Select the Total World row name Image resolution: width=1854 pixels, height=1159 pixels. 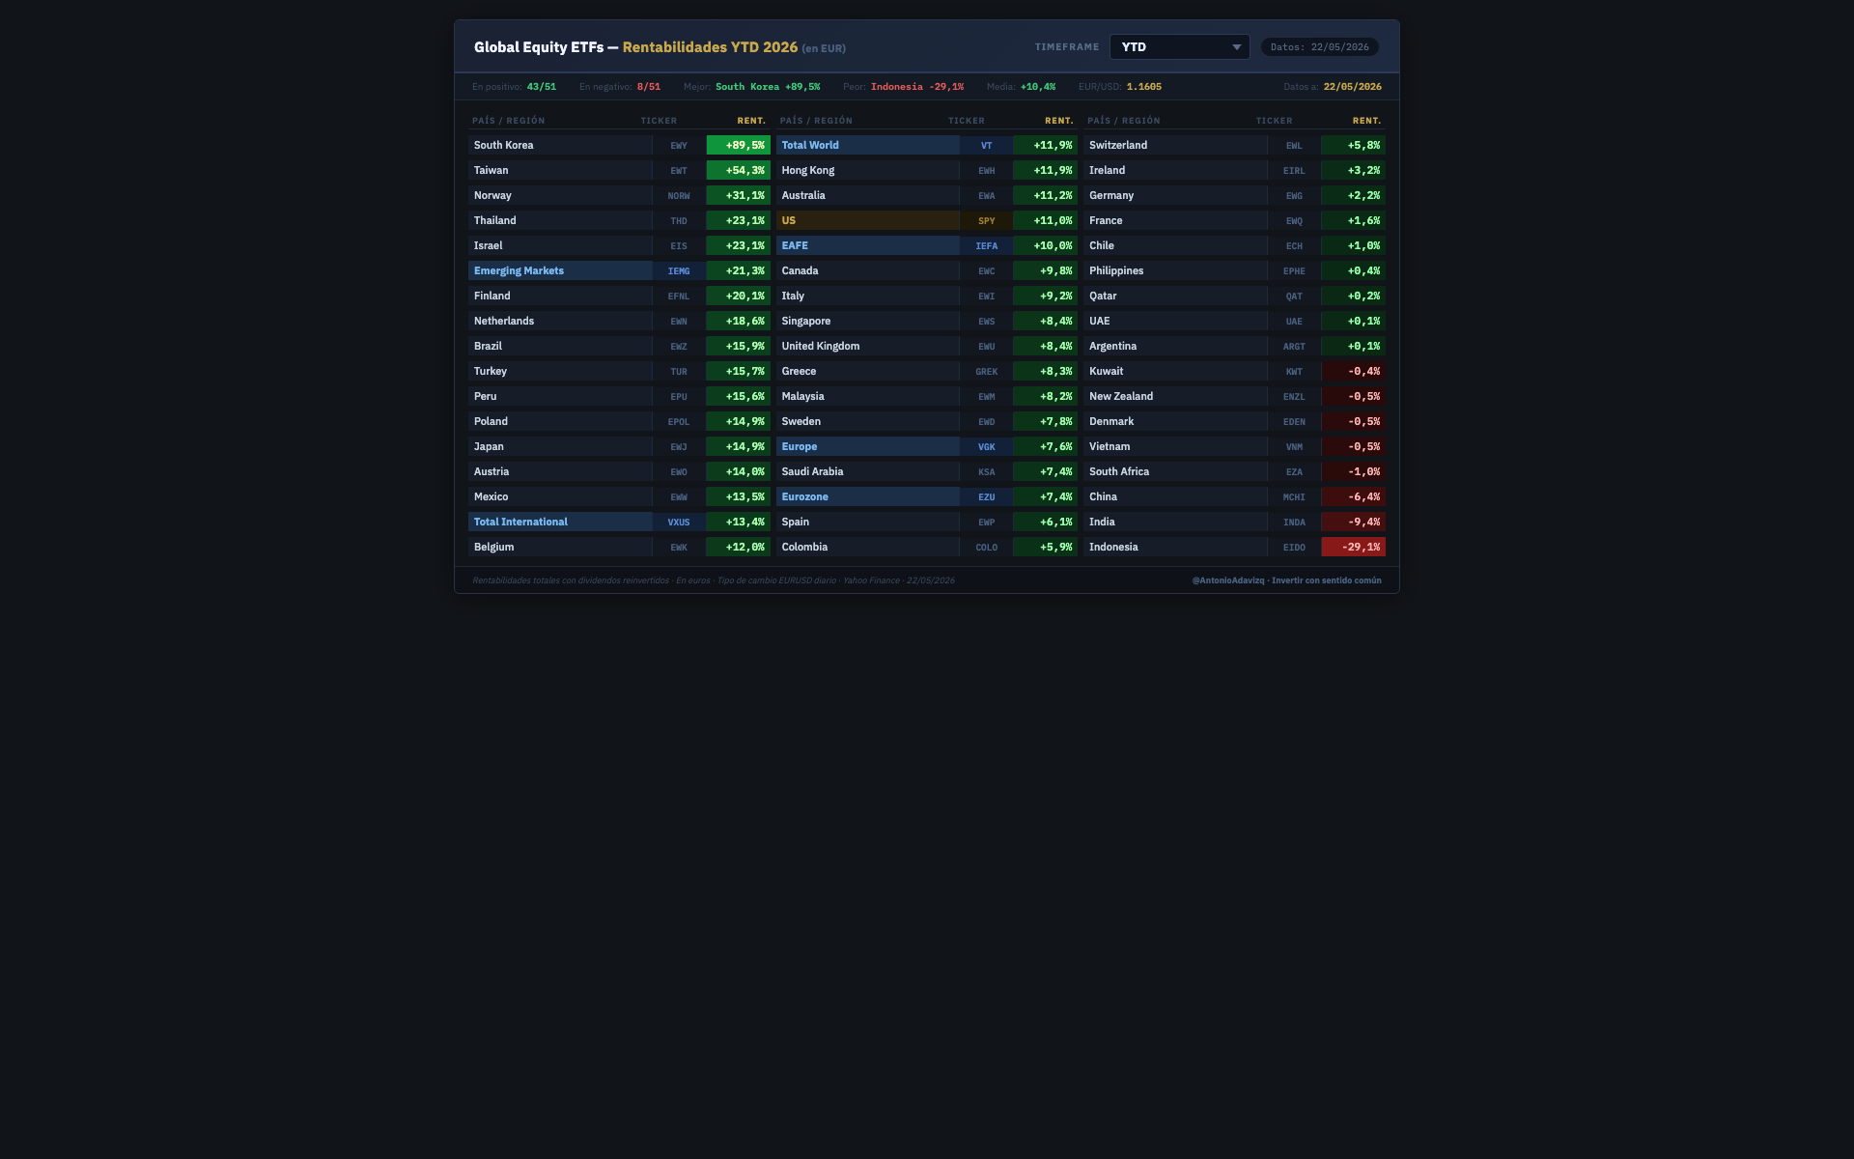[x=867, y=145]
